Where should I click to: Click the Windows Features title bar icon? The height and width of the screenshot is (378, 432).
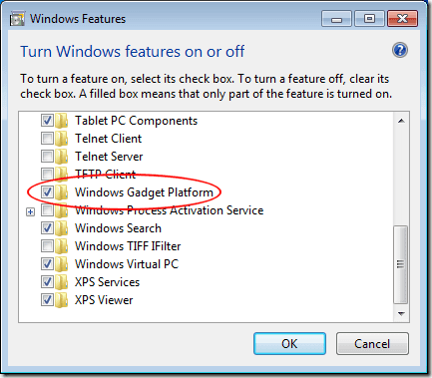tap(17, 19)
